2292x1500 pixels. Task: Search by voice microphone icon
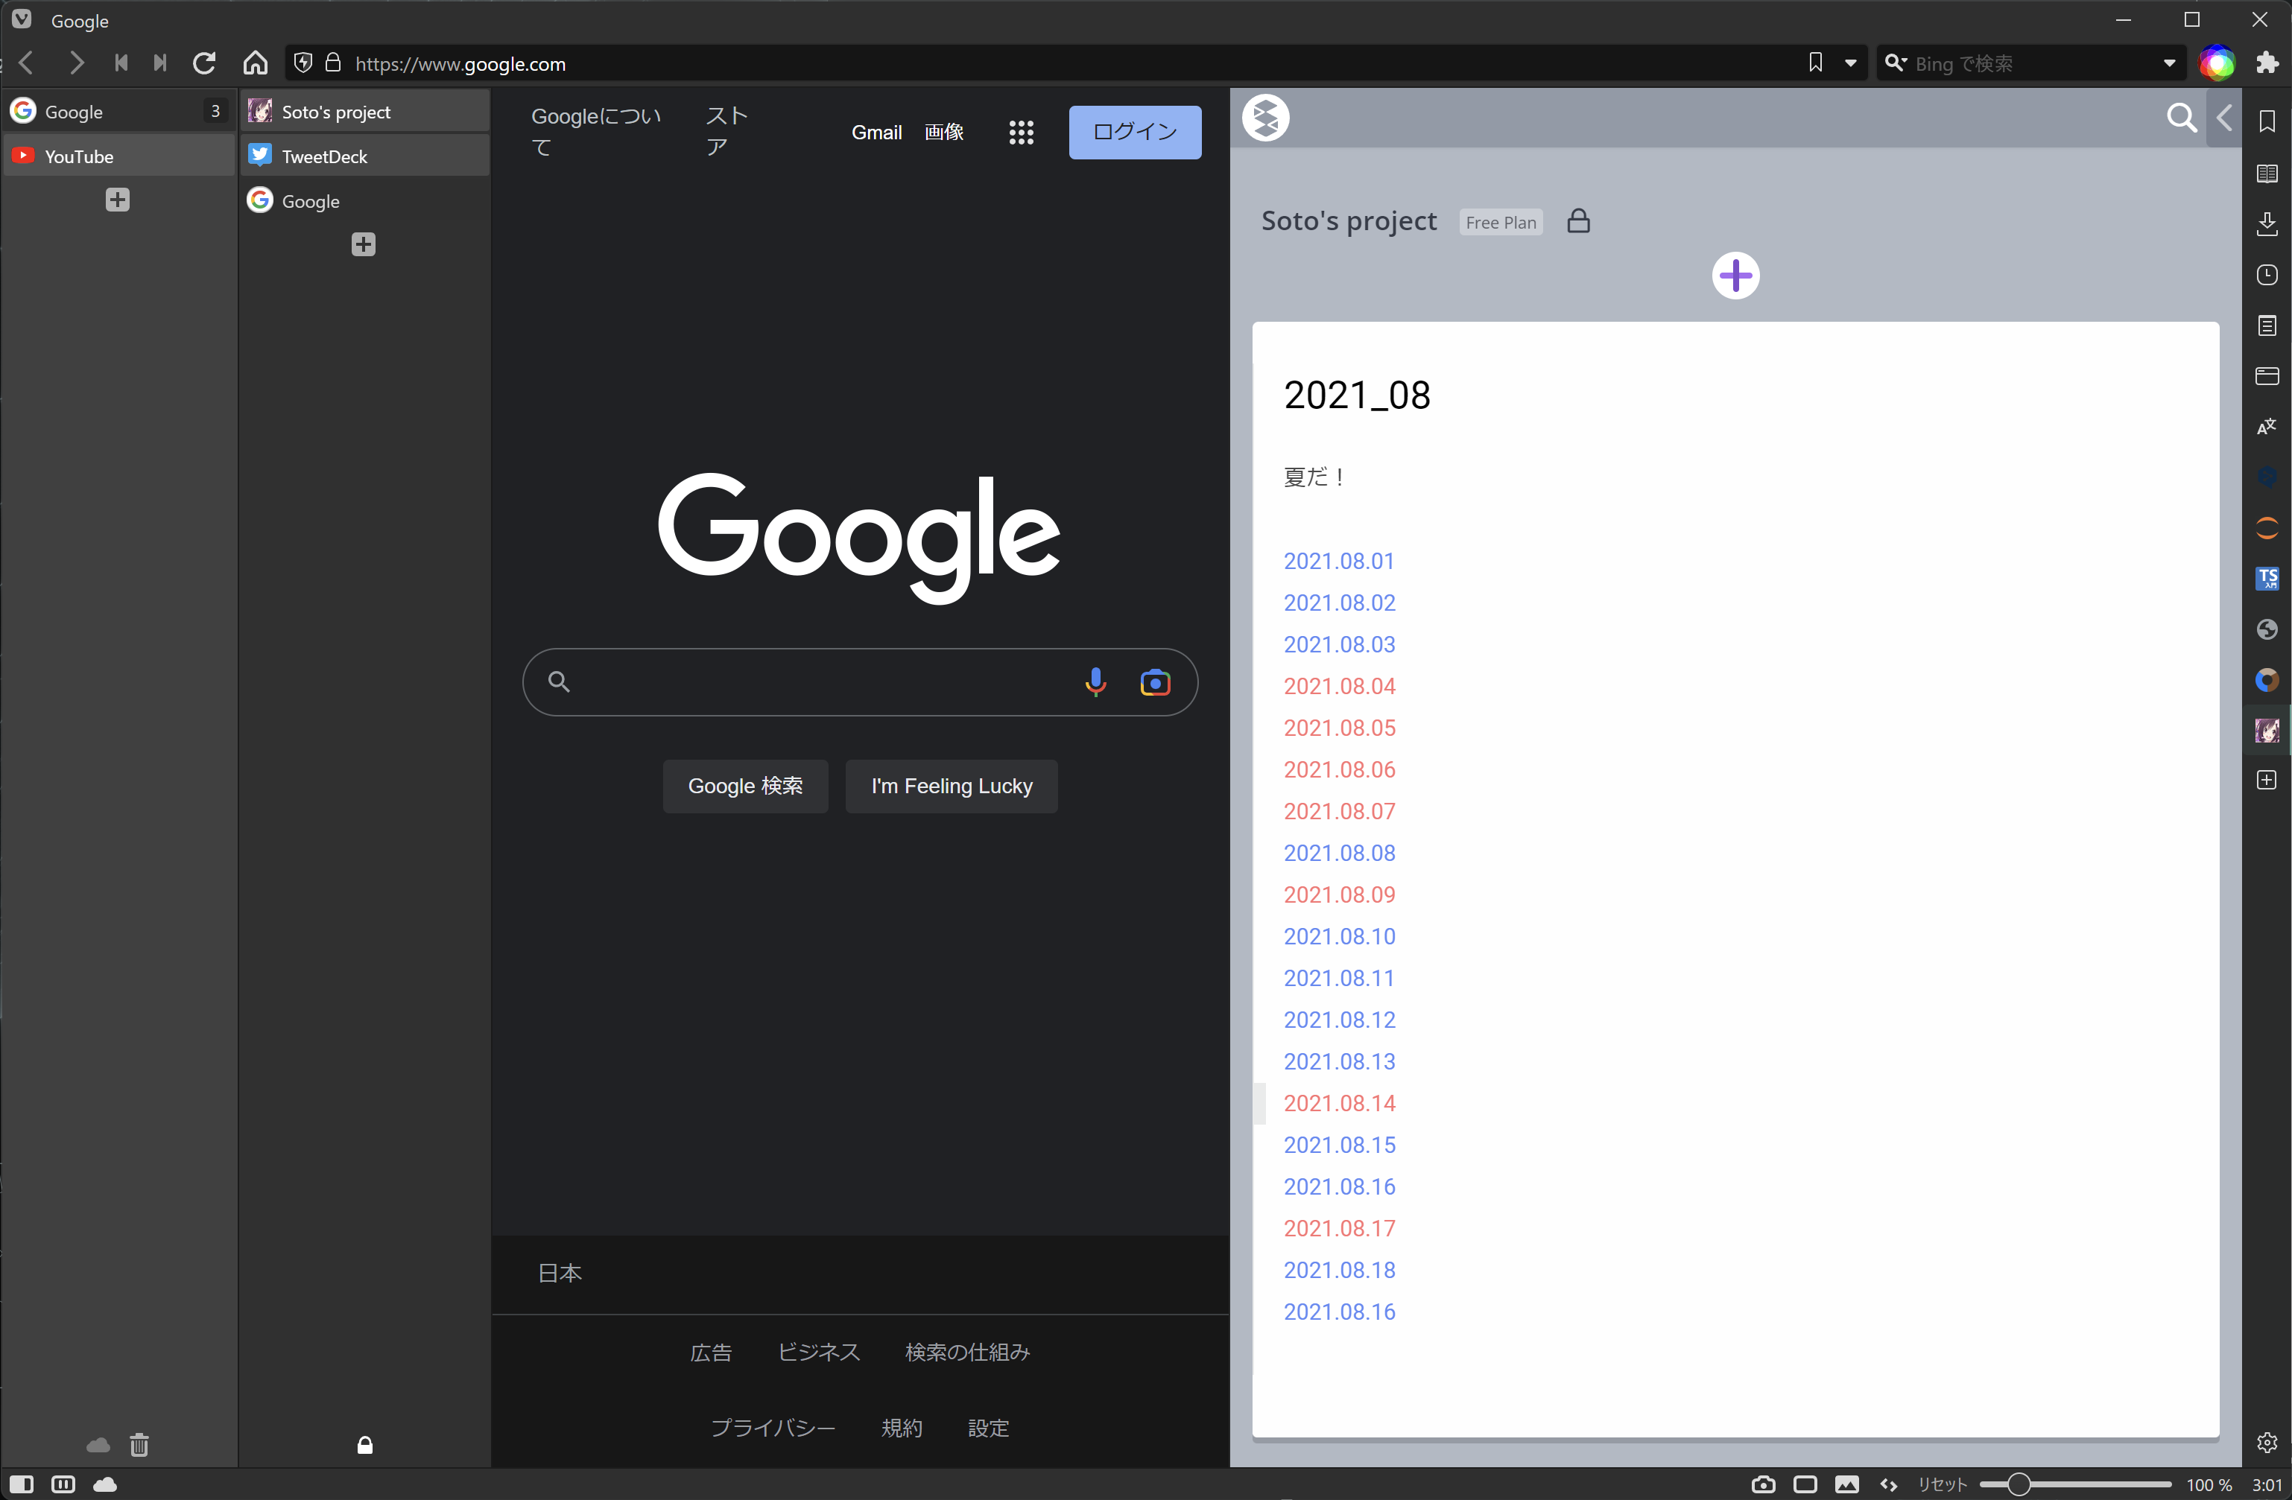[x=1095, y=681]
